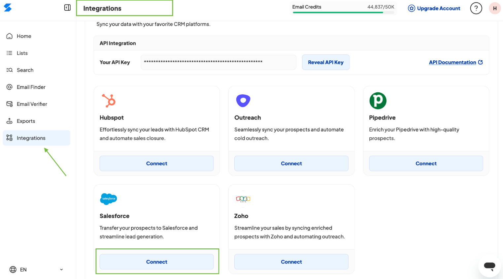Click the Email Credits progress bar
503x279 pixels.
point(343,13)
